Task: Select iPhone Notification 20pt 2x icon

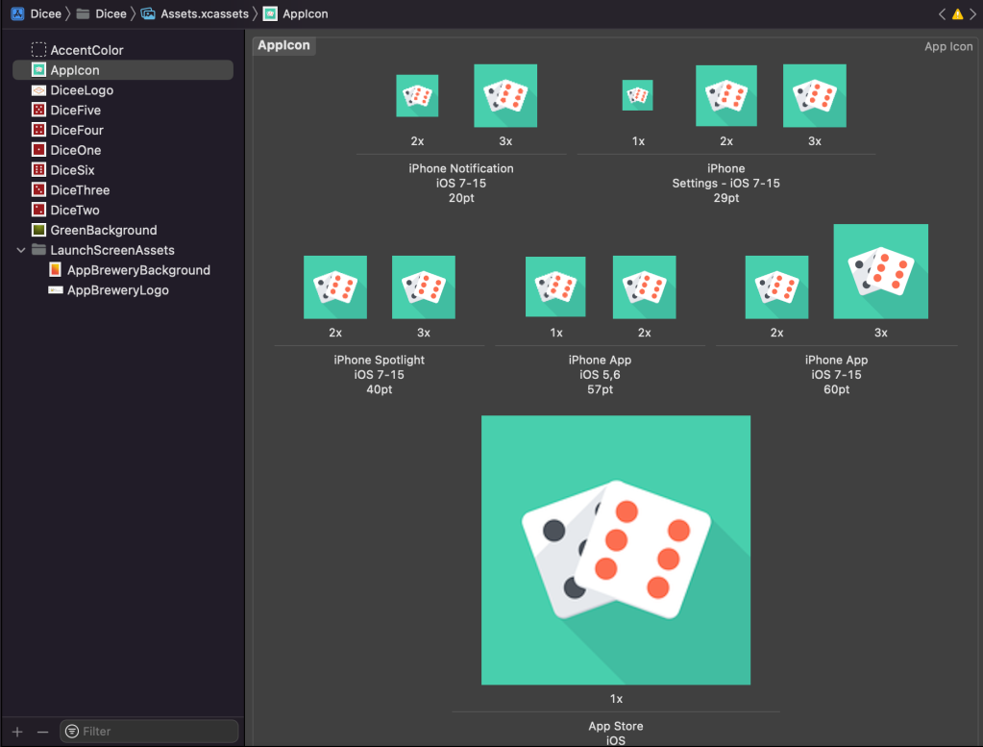Action: point(417,96)
